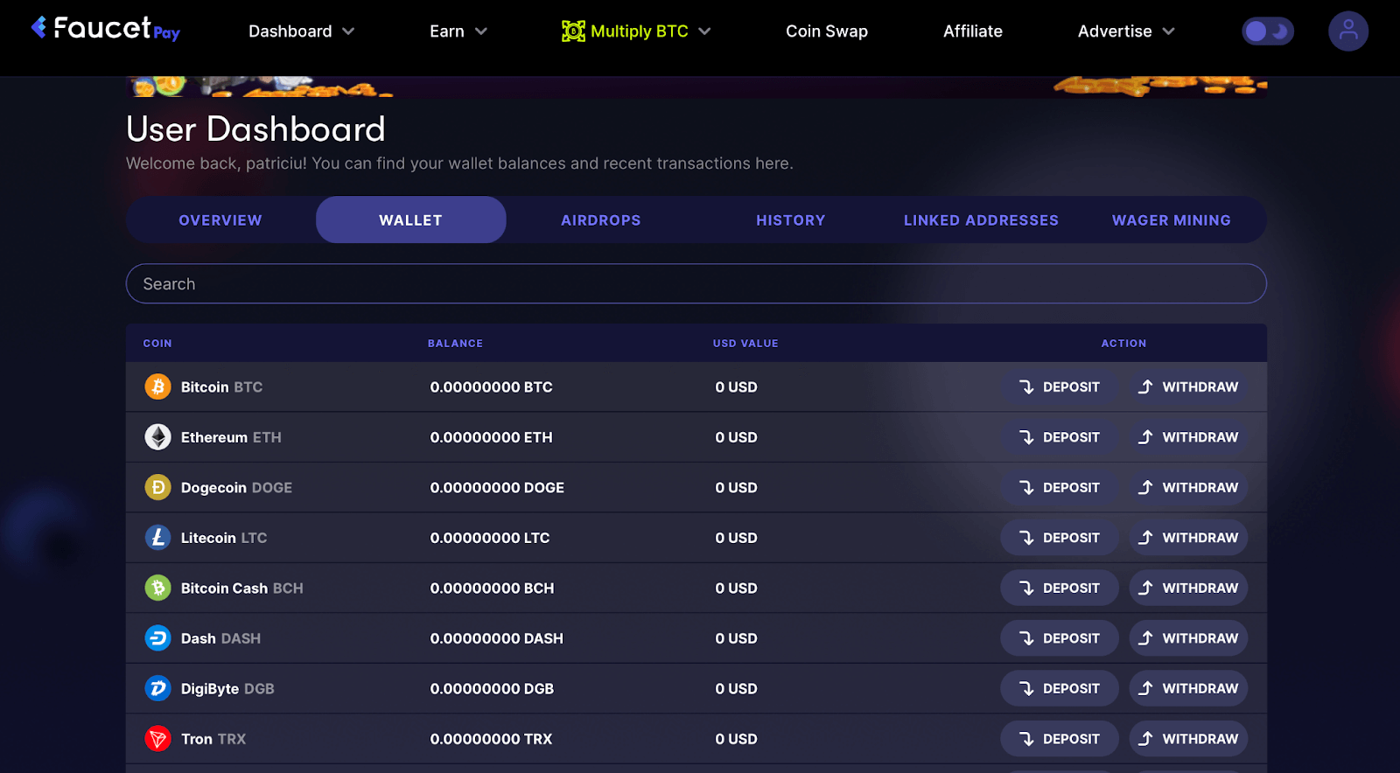Click the DigiByte coin icon

coord(157,688)
